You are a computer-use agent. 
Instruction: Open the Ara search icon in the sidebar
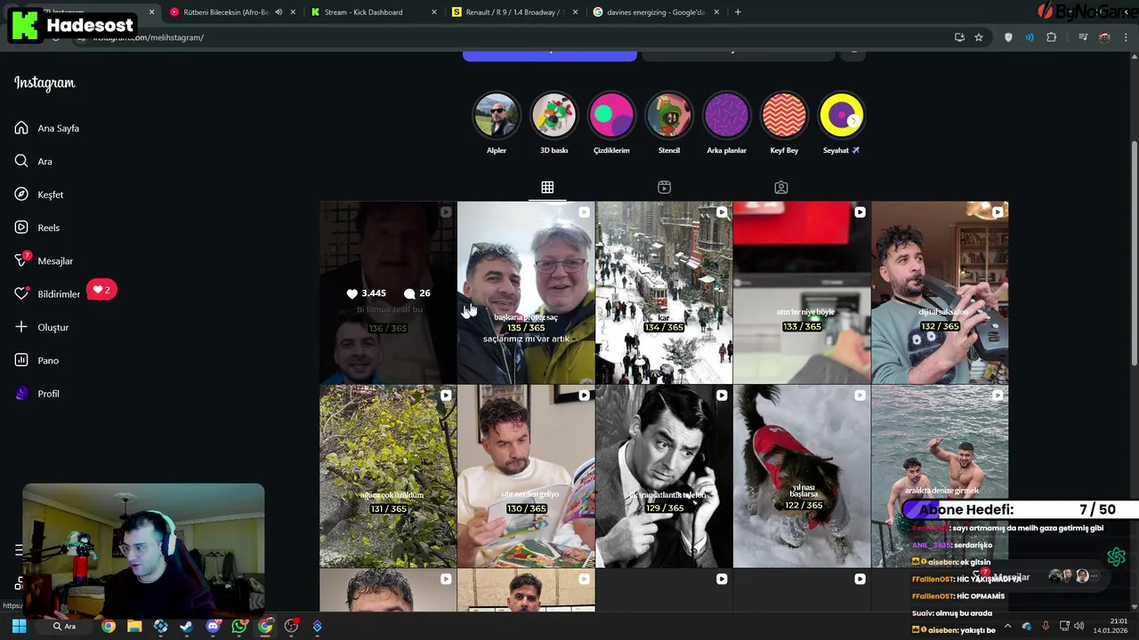point(21,161)
